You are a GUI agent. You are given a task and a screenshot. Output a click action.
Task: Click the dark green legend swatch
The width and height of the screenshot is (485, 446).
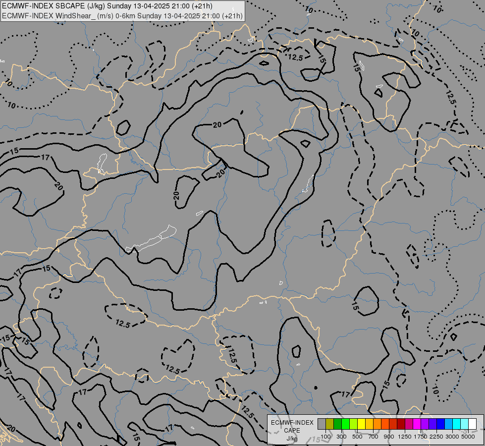point(337,424)
